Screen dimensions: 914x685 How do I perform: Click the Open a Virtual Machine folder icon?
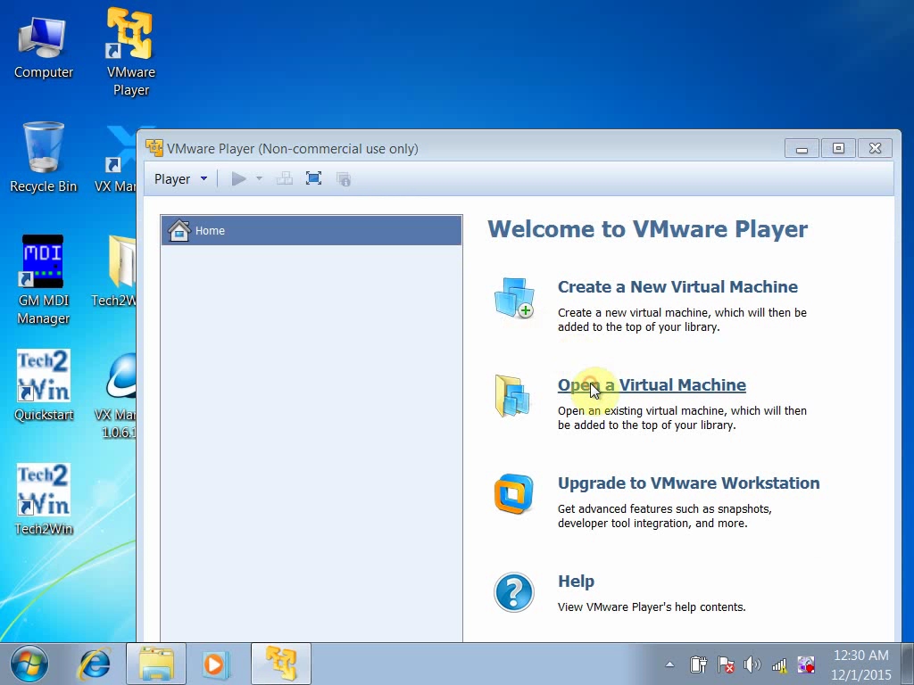click(512, 396)
